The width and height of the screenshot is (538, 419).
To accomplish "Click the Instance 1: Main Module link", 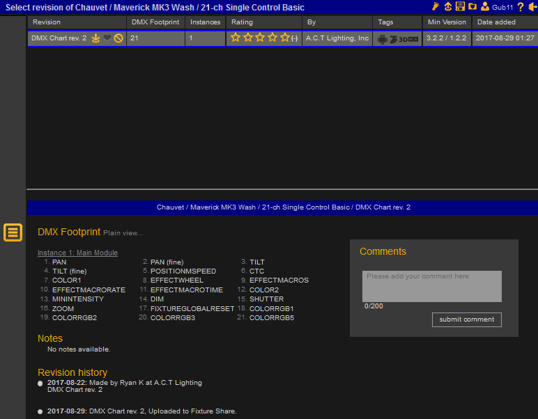I will [x=77, y=253].
